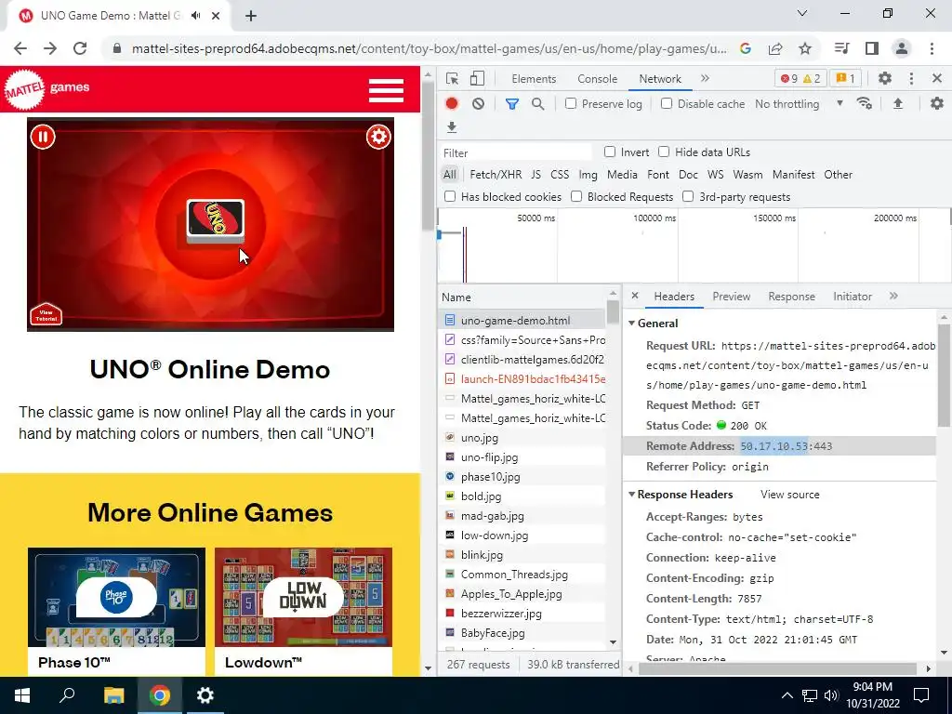Clear the network log

479,104
